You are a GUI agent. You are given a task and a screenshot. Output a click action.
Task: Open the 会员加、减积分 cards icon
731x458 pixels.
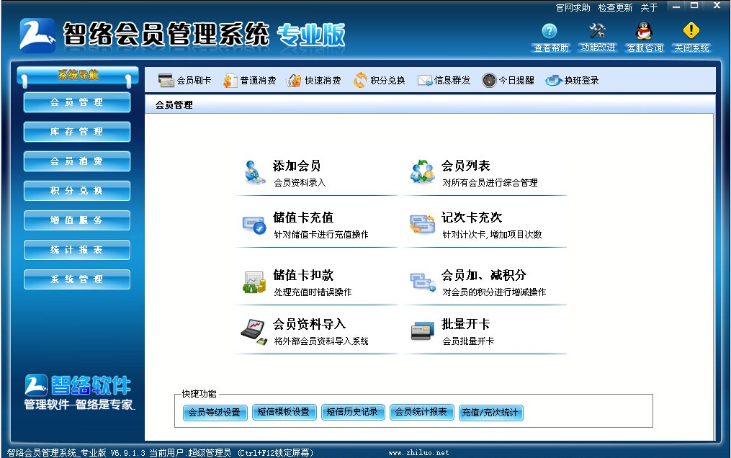[x=422, y=282]
